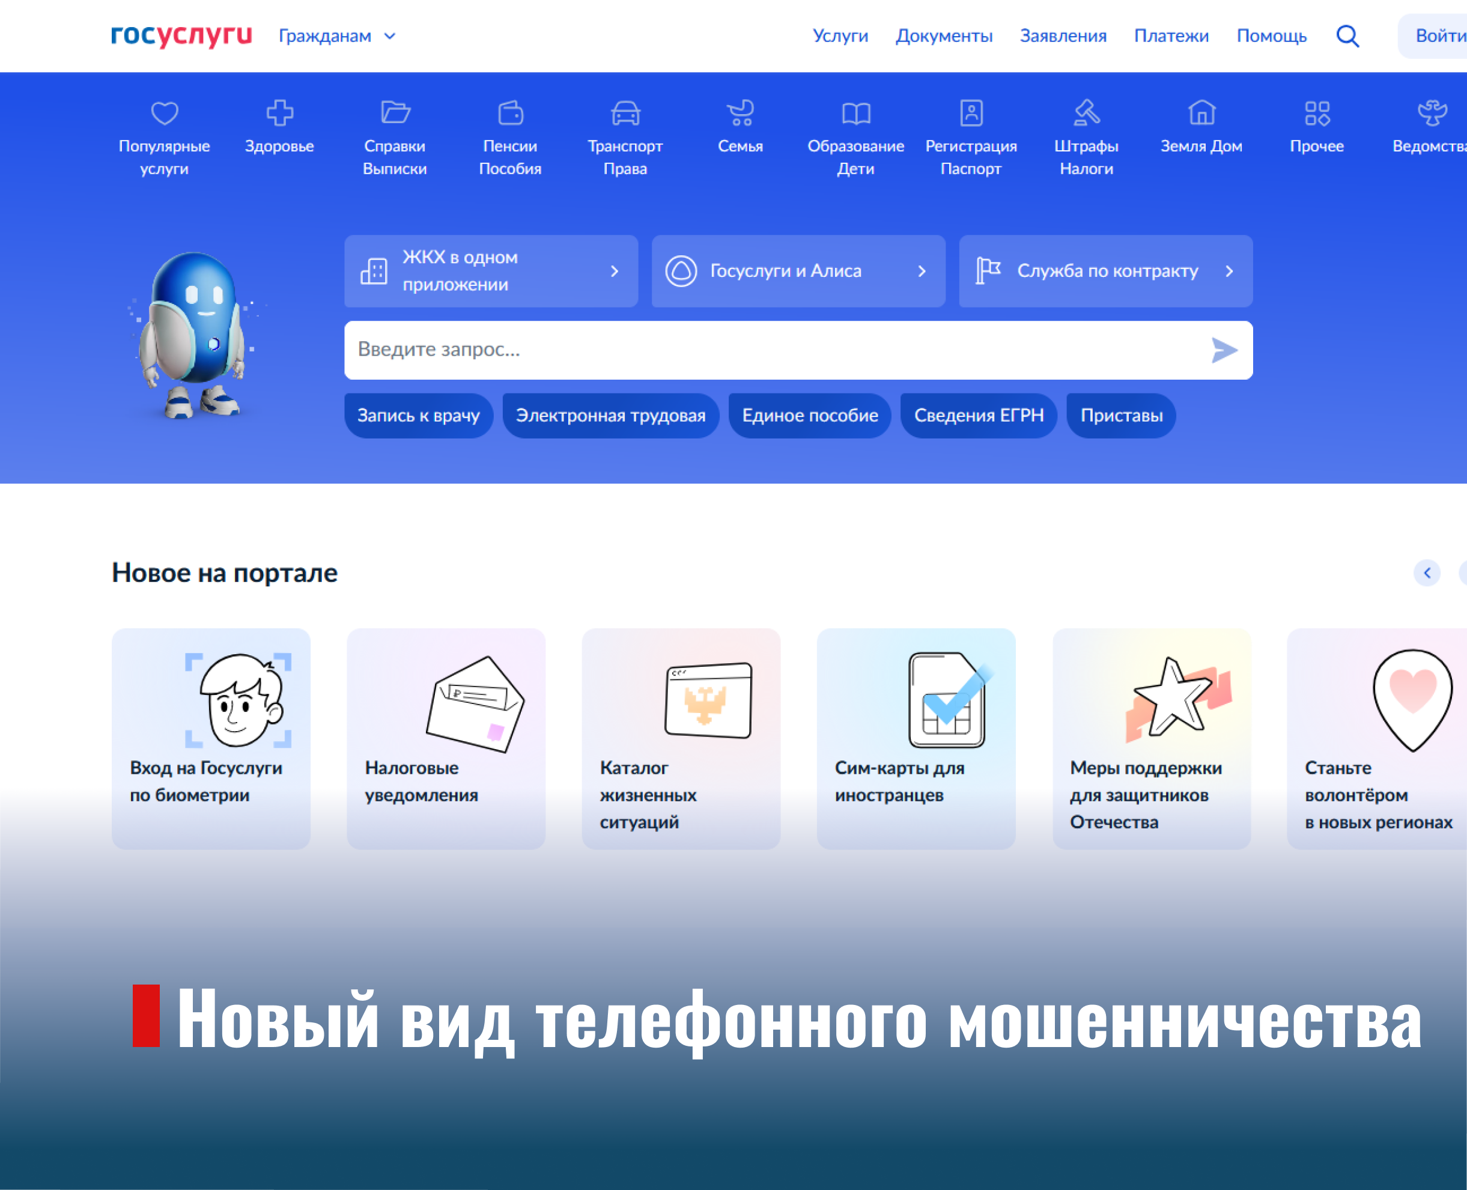Select the Транспорт Права car icon
The image size is (1467, 1190).
point(625,113)
